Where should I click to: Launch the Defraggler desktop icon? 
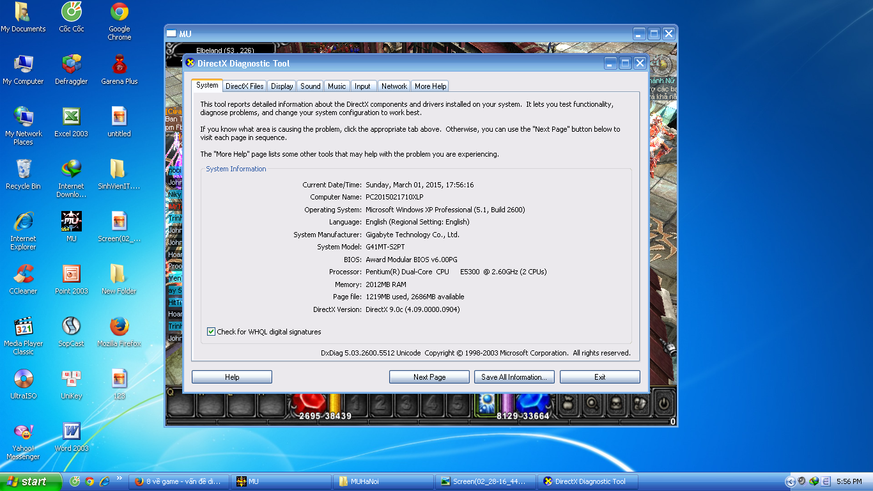pos(72,70)
